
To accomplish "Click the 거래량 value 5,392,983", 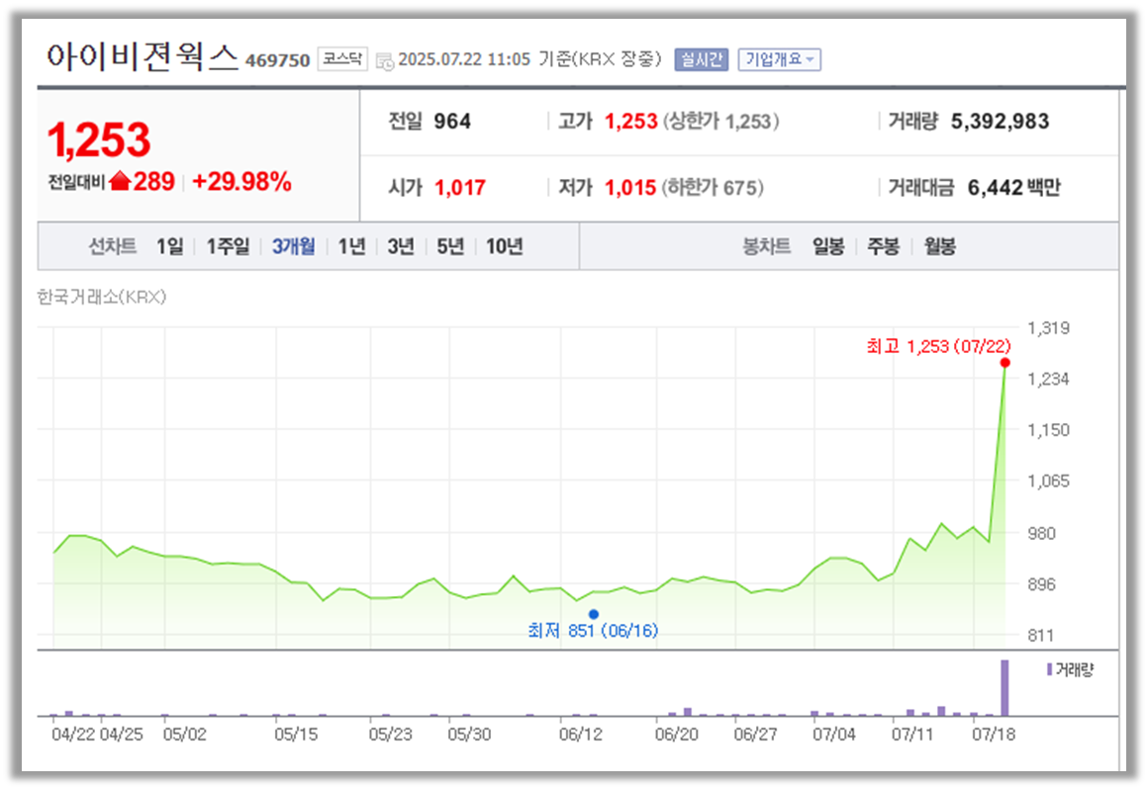I will [1000, 122].
